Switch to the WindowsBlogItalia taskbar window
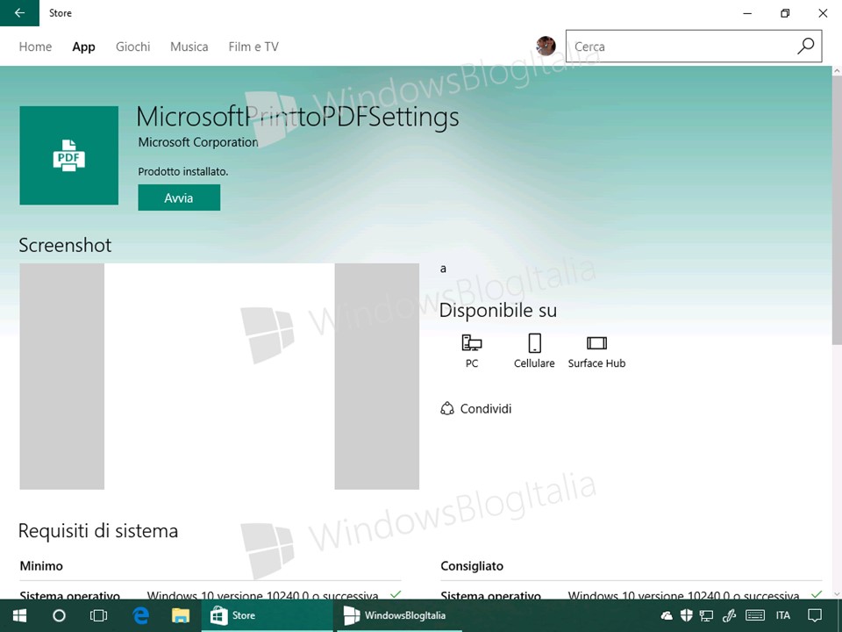Screen dimensions: 842x632 click(x=400, y=616)
